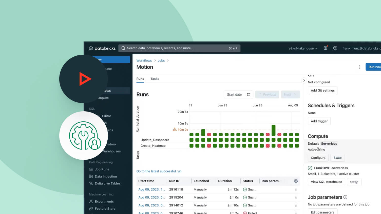Click the gift icon in top bar
The image size is (381, 214).
pyautogui.click(x=326, y=48)
